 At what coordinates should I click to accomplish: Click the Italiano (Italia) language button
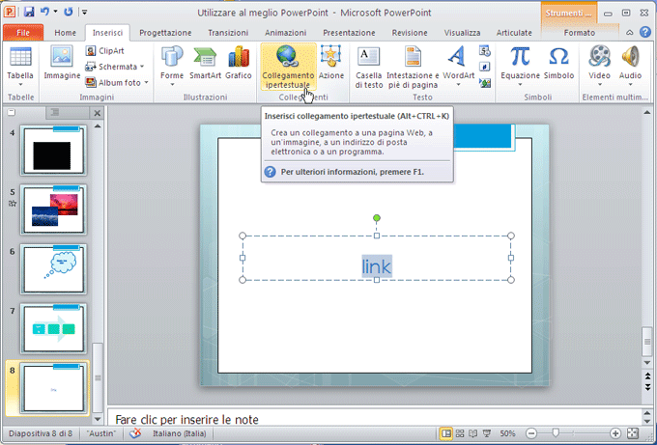[180, 433]
